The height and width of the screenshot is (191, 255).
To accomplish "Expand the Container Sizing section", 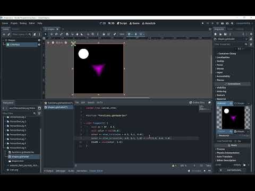I will click(227, 54).
